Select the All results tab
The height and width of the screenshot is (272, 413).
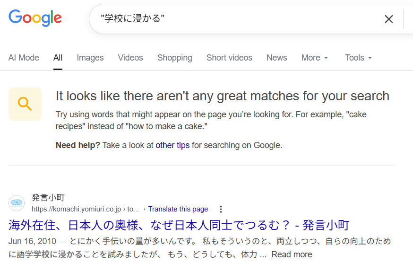click(x=58, y=58)
